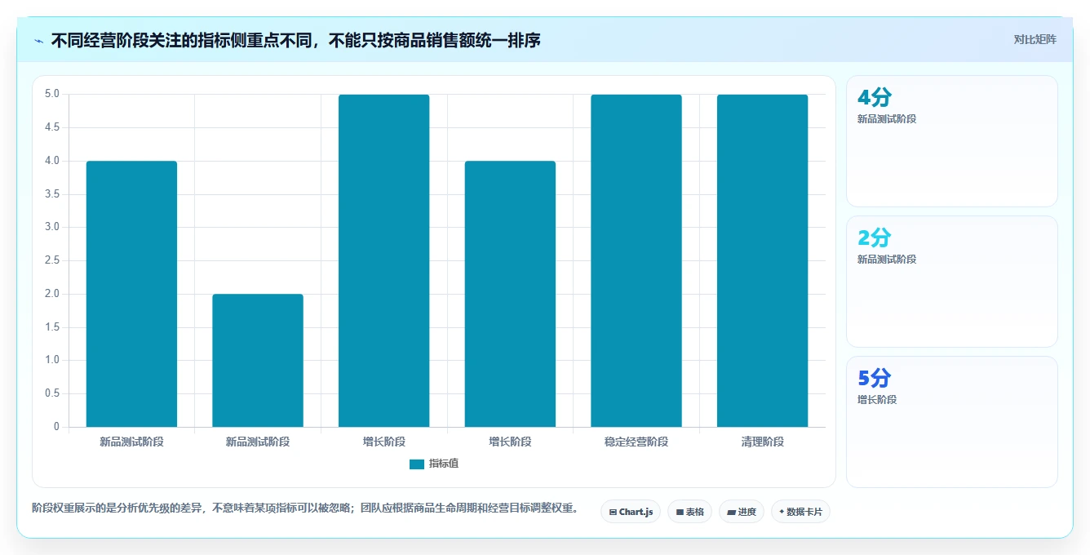Screen dimensions: 1090x555
Task: Click the 增长阶段 bar with value 4.0
Action: tap(510, 294)
